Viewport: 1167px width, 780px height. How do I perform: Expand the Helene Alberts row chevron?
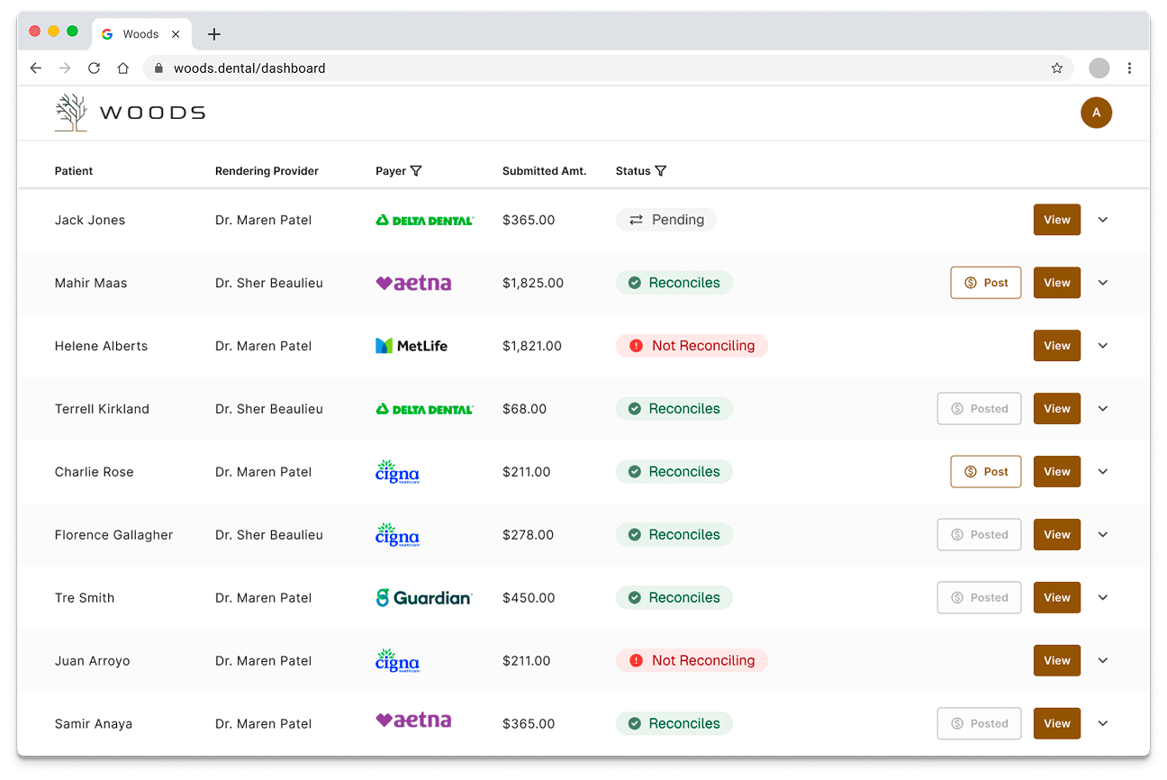coord(1102,345)
